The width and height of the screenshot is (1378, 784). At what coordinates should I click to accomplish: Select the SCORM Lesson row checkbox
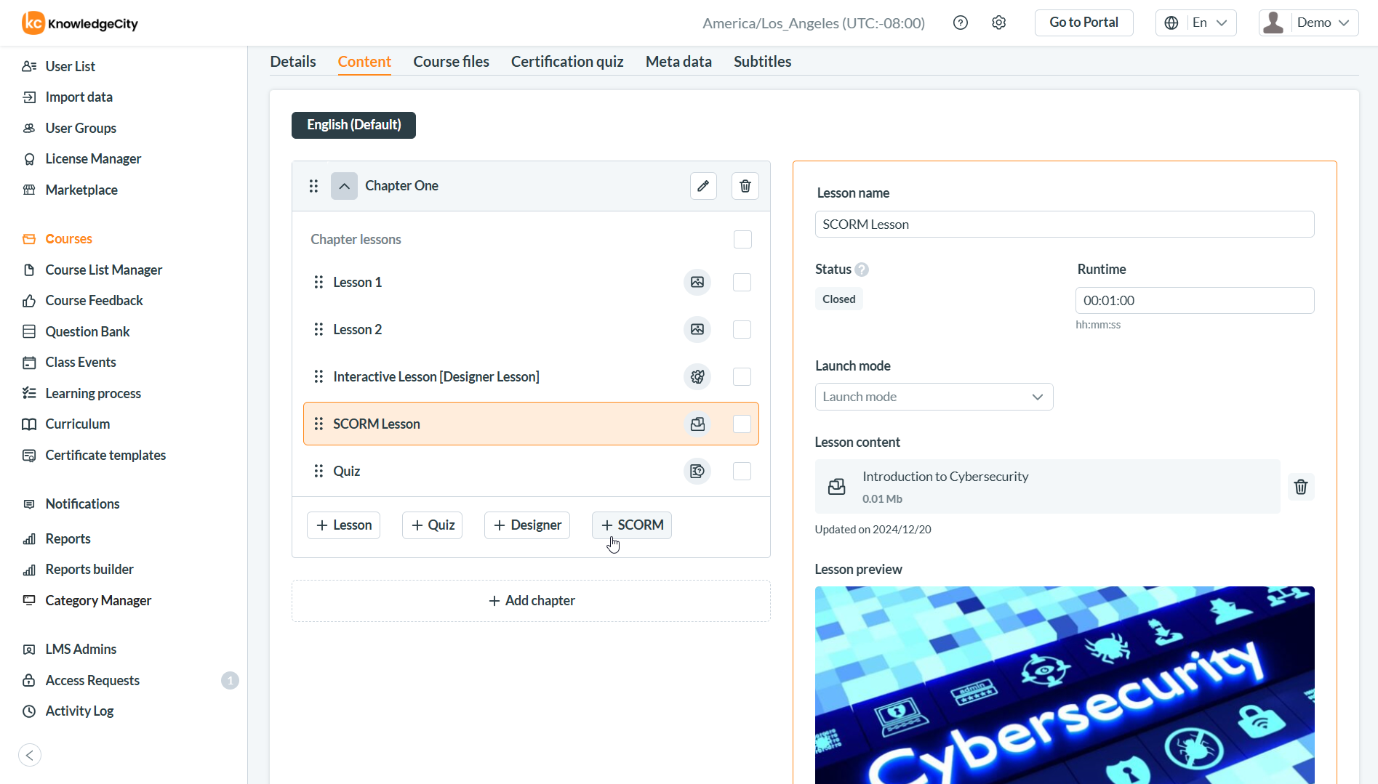(742, 424)
